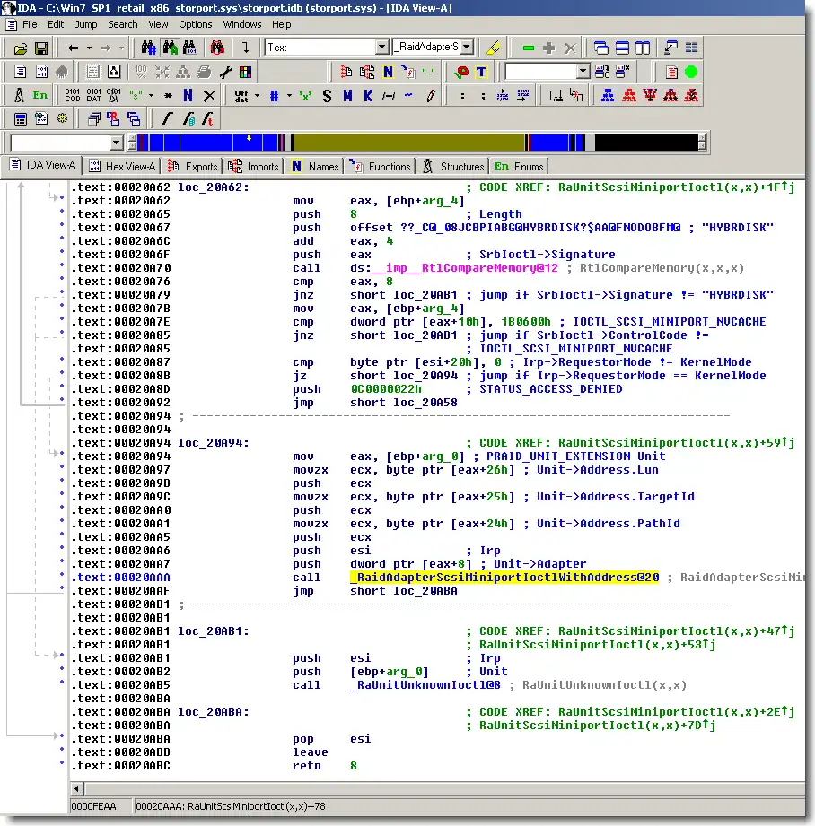The width and height of the screenshot is (815, 826).
Task: Click the cascade windows icon
Action: (x=601, y=48)
